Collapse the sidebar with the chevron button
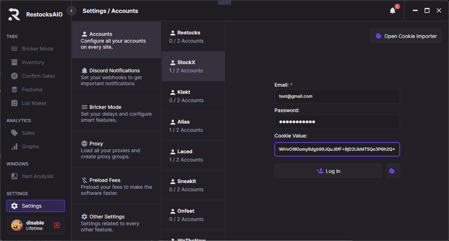Screen dimensions: 449x241 point(71,11)
